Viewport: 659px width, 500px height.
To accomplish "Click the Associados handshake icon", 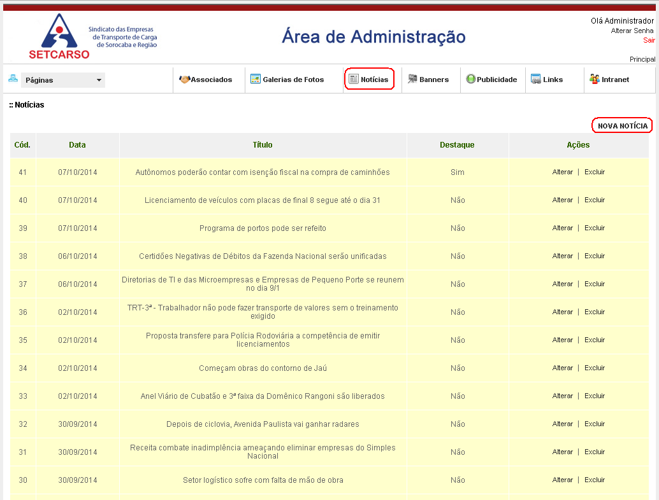I will pyautogui.click(x=184, y=80).
